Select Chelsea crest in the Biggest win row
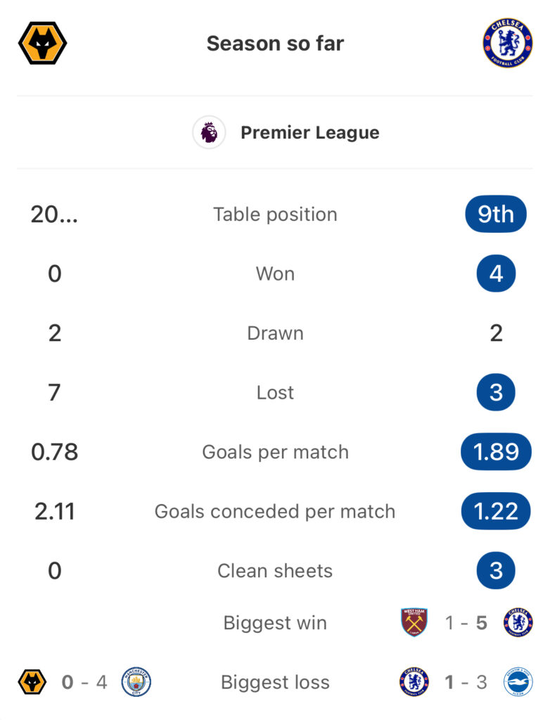 click(518, 623)
